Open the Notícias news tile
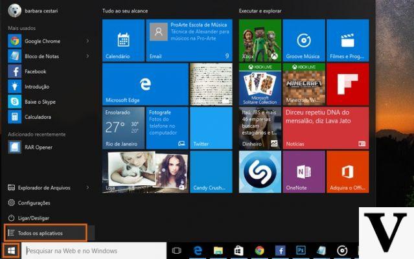Image resolution: width=414 pixels, height=259 pixels. [326, 128]
